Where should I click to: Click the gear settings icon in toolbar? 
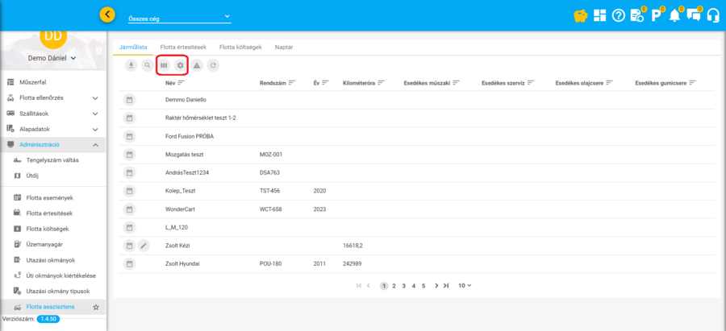tap(181, 65)
